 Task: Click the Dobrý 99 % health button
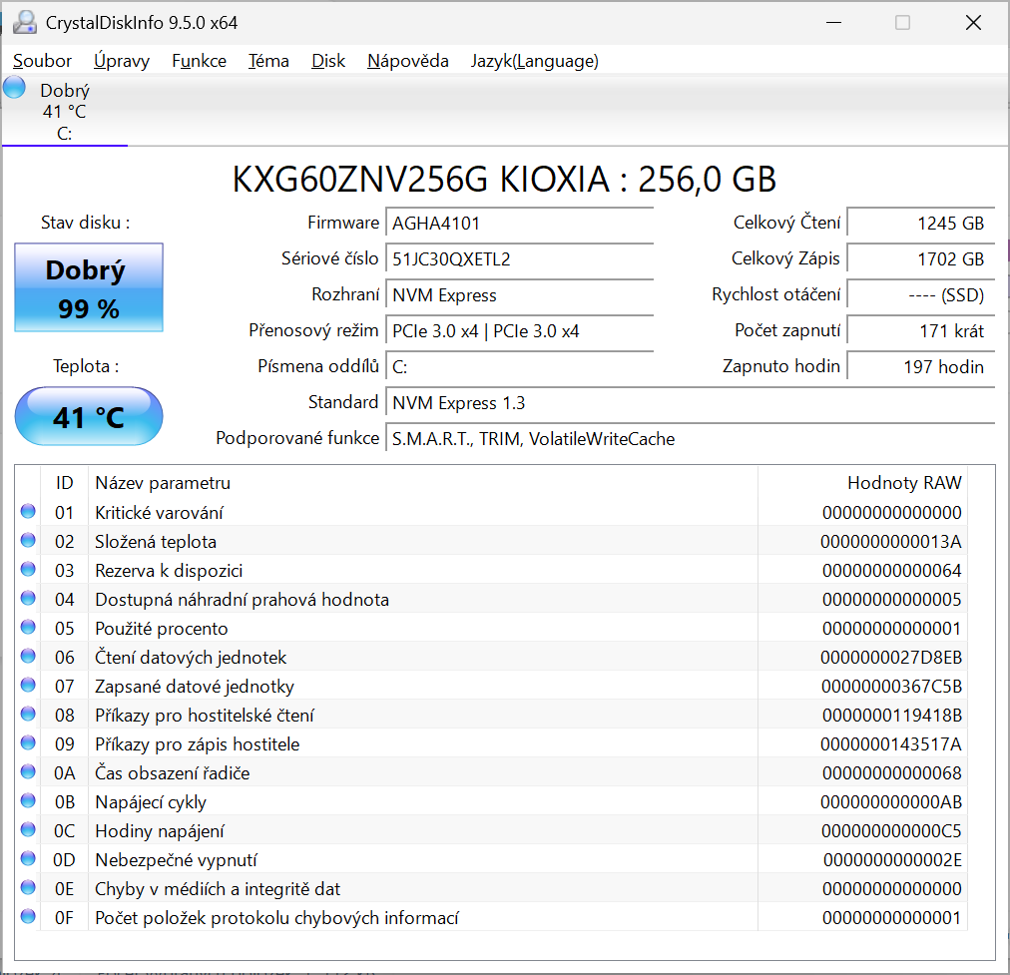click(88, 286)
